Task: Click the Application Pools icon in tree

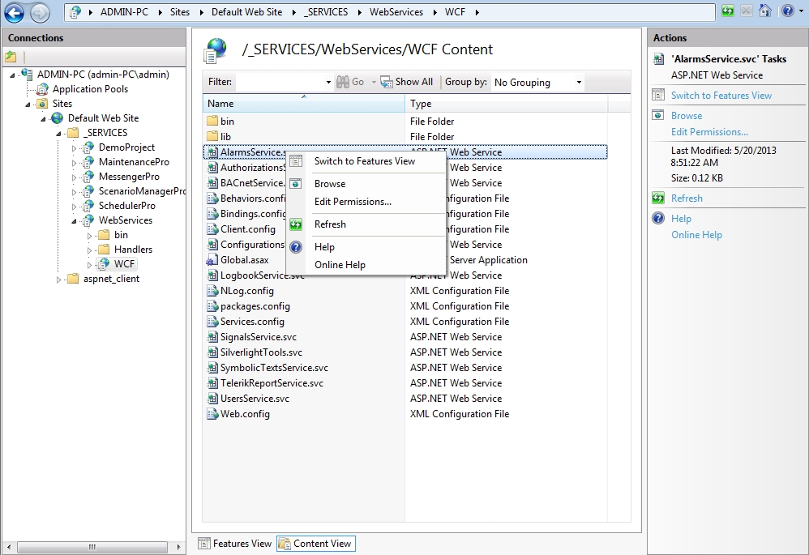Action: (42, 89)
